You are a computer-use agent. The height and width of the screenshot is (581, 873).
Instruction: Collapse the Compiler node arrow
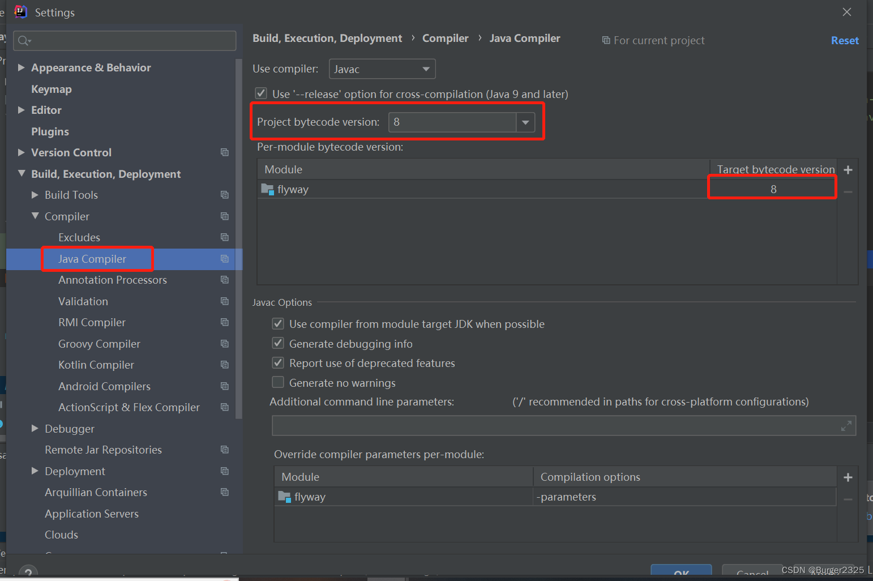[35, 216]
